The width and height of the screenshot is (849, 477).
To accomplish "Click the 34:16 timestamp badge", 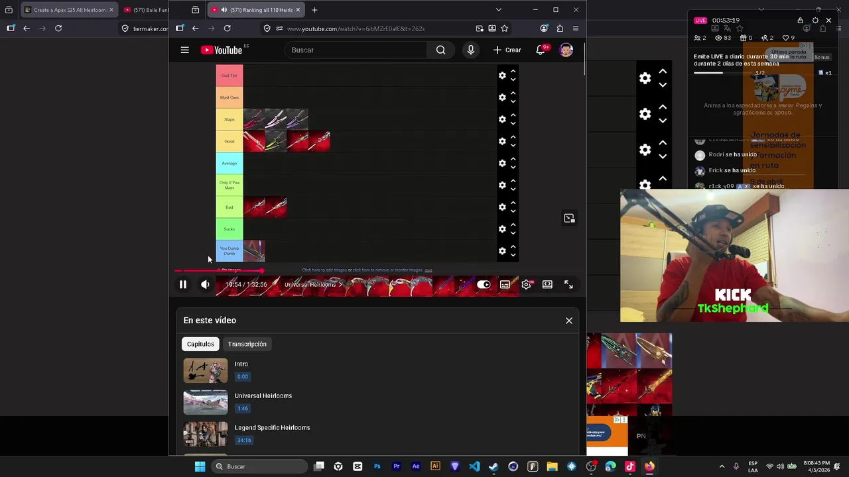I will [x=244, y=440].
